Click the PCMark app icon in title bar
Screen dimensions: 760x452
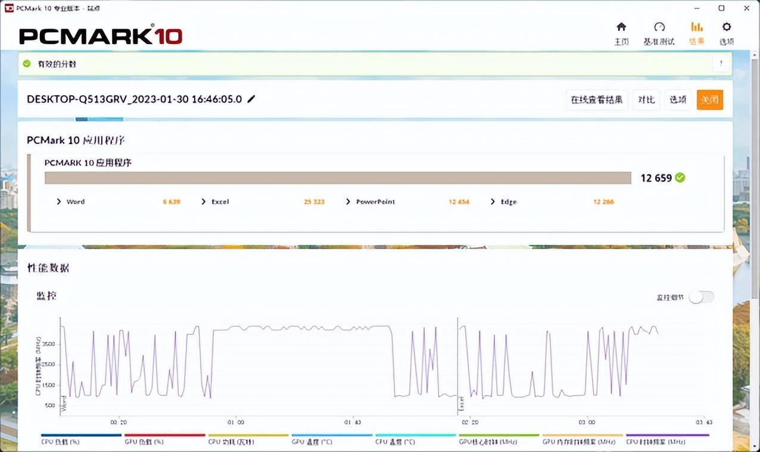pos(9,8)
